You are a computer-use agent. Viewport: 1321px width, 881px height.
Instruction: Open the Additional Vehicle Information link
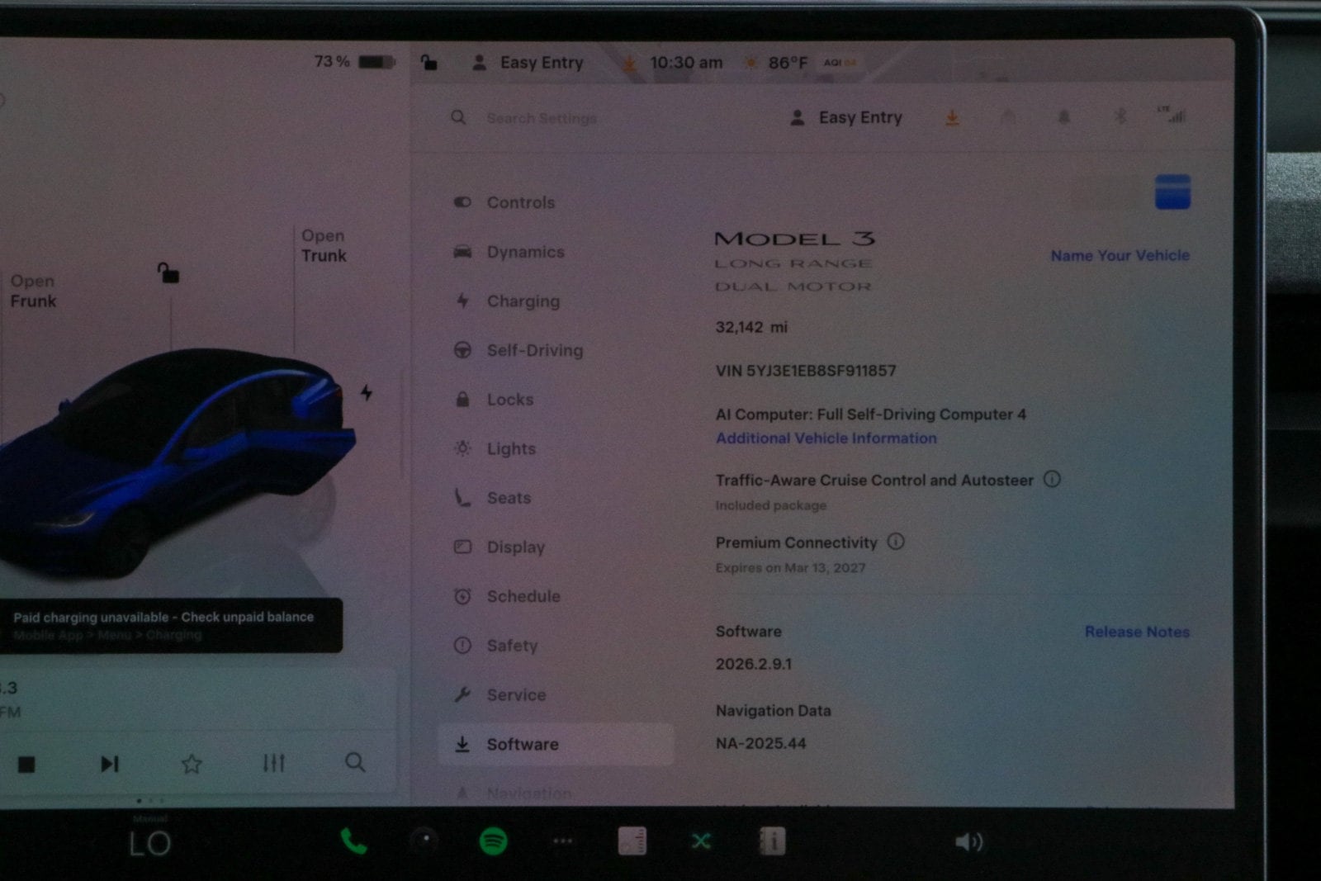coord(826,438)
